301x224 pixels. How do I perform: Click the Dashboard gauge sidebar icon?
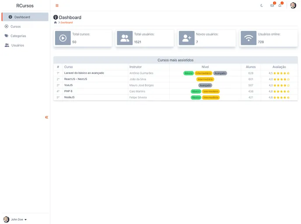coord(10,17)
